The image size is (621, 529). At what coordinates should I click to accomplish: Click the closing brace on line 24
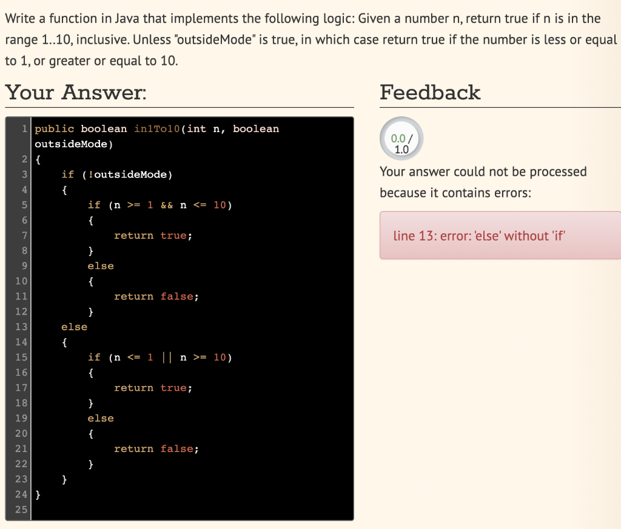[x=38, y=494]
